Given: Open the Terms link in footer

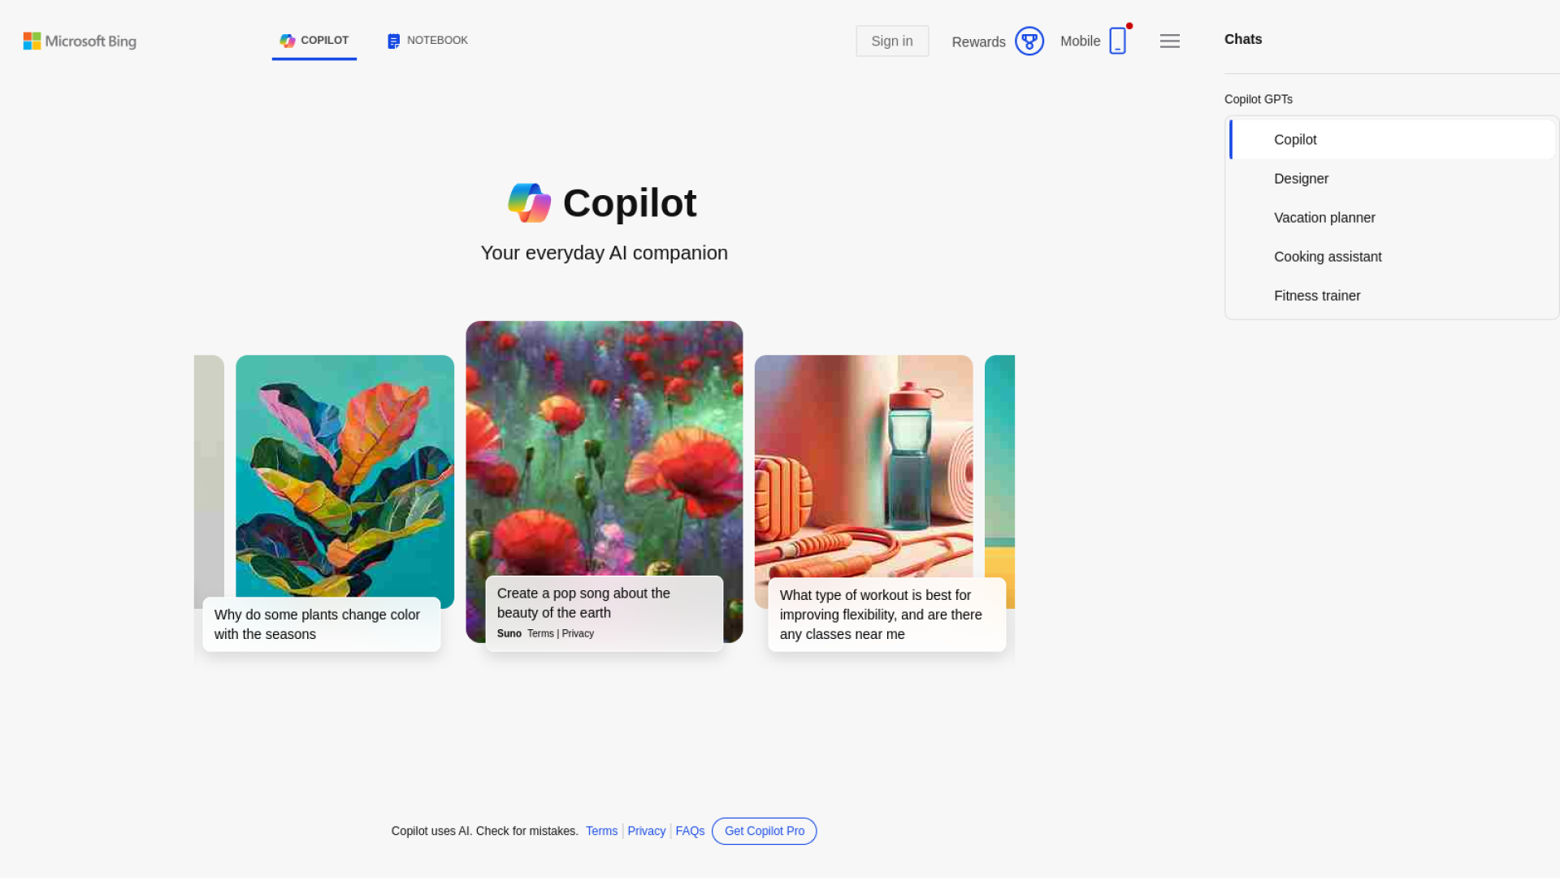Looking at the screenshot, I should (x=602, y=831).
